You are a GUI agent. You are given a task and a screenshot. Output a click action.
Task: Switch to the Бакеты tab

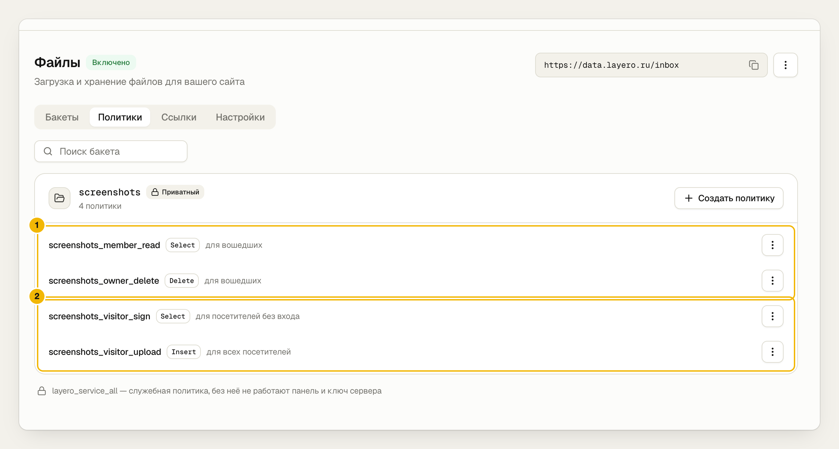pyautogui.click(x=62, y=117)
